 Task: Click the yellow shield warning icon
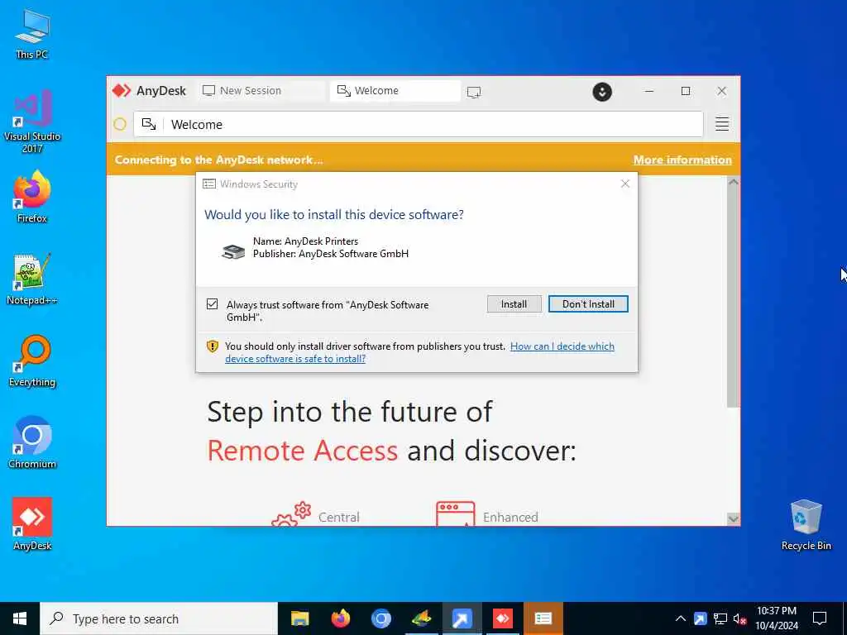click(213, 346)
